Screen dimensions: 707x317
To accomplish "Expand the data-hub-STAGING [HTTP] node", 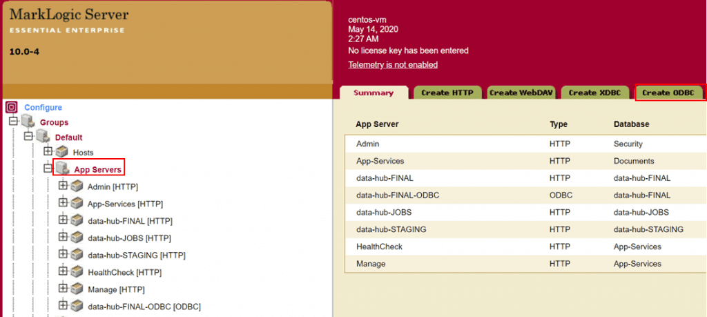I will (x=63, y=254).
